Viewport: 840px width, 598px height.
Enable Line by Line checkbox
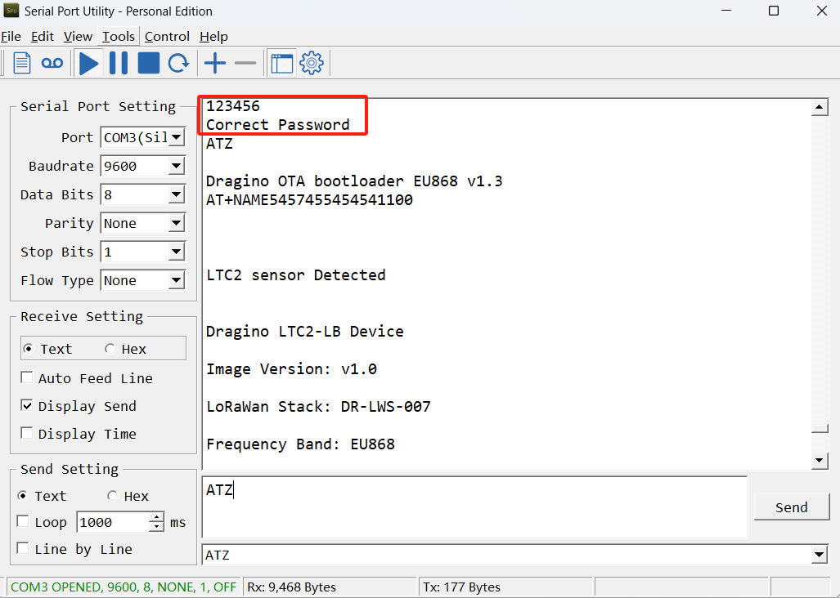pyautogui.click(x=23, y=548)
